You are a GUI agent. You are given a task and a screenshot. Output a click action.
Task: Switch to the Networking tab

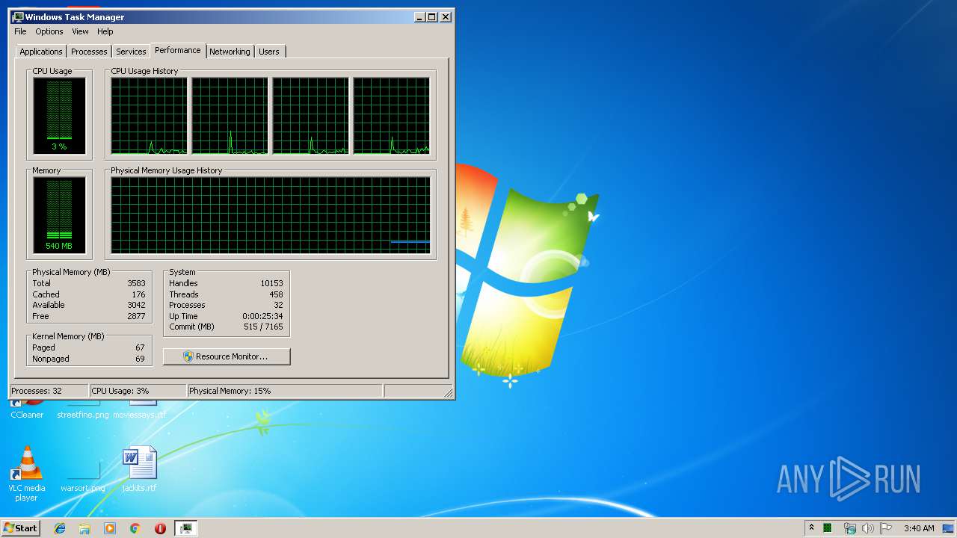[x=230, y=52]
